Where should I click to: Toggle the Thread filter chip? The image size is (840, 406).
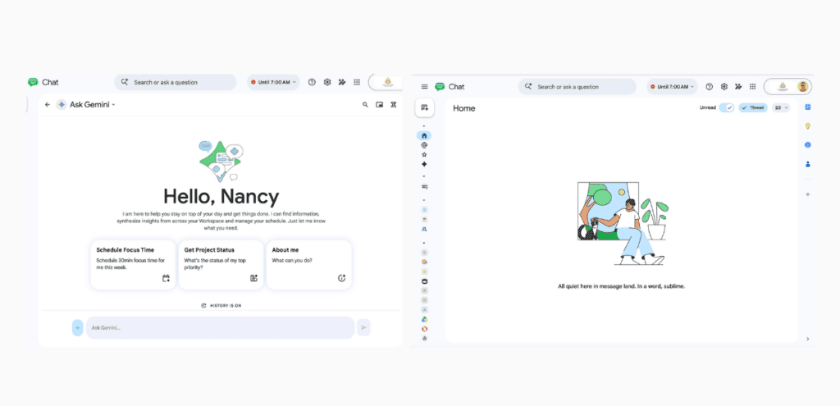[753, 107]
